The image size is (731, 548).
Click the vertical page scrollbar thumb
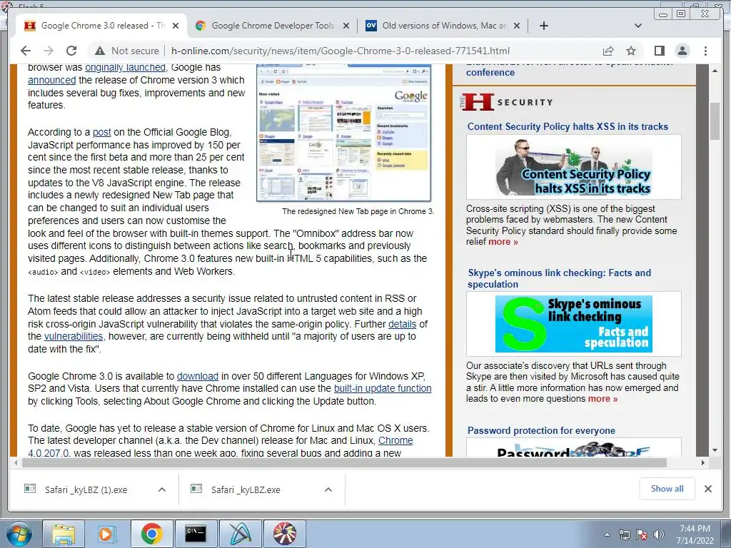click(x=715, y=121)
